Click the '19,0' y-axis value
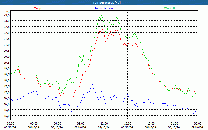This screenshot has height=130, width=208. click(x=7, y=68)
